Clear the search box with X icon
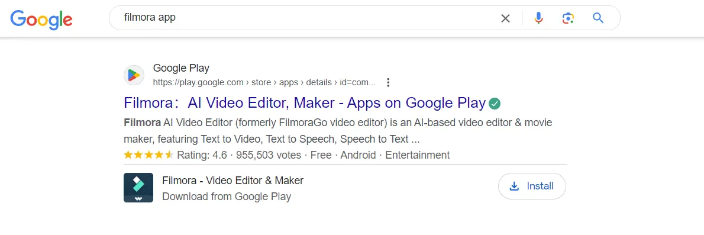Viewport: 704px width, 235px height. click(x=506, y=18)
